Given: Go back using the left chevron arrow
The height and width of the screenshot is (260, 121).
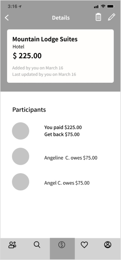Looking at the screenshot, I should tap(7, 18).
